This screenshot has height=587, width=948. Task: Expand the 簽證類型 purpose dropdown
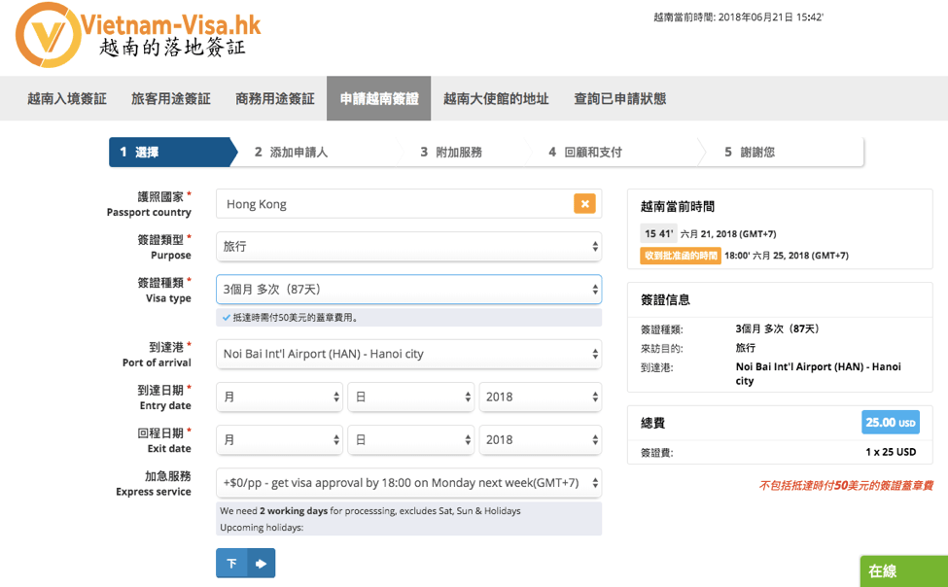(x=408, y=247)
